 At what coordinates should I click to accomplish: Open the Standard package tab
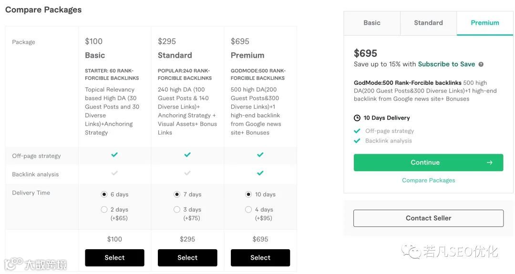[x=428, y=23]
